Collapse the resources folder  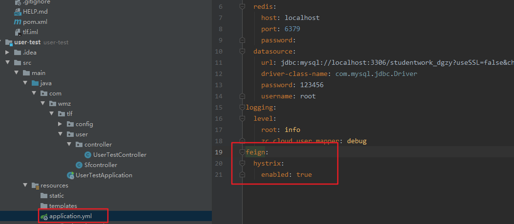[x=25, y=185]
